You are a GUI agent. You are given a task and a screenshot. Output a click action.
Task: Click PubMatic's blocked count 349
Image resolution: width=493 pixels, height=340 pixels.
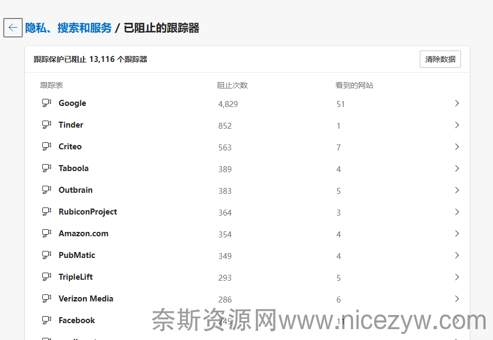point(225,256)
